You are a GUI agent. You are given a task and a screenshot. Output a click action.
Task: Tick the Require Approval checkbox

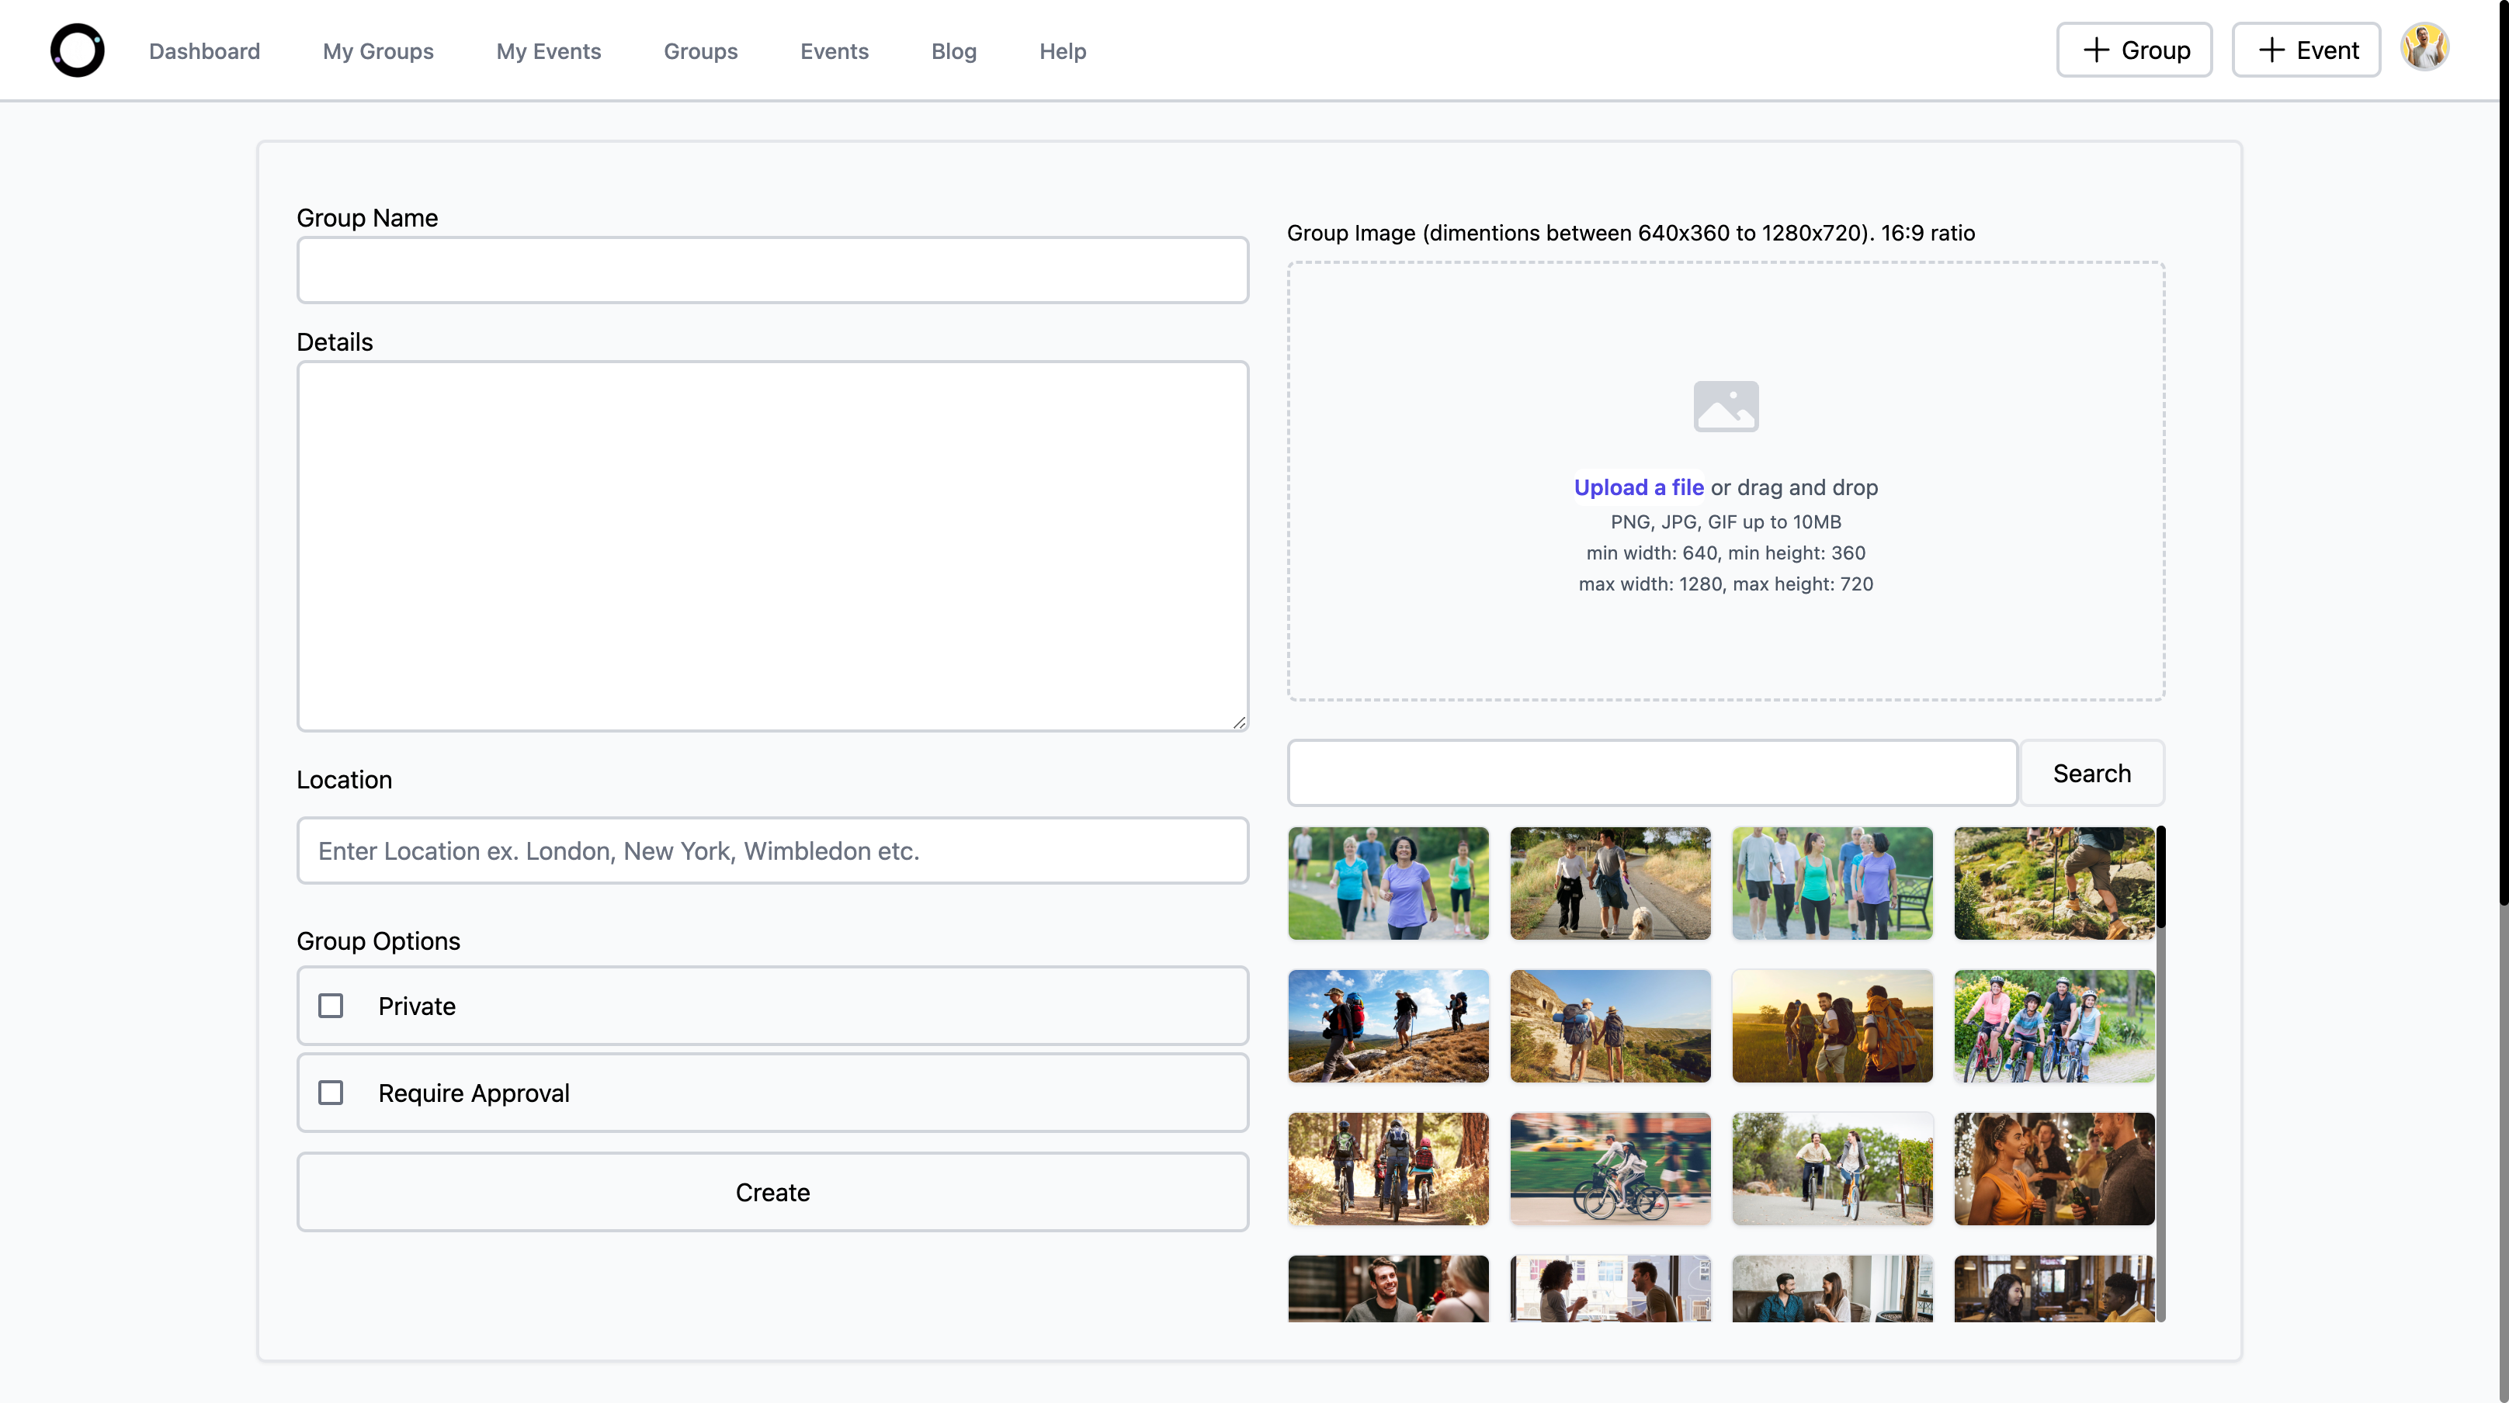(x=331, y=1093)
